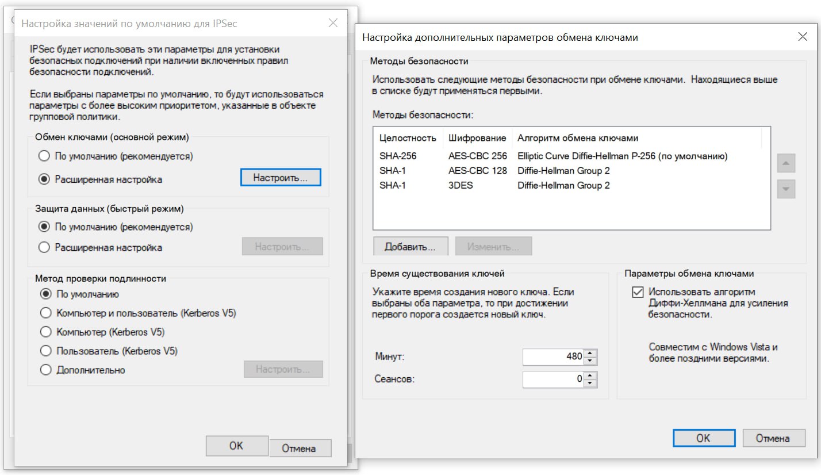Close the IPSec defaults dialog window
Image resolution: width=821 pixels, height=475 pixels.
332,24
